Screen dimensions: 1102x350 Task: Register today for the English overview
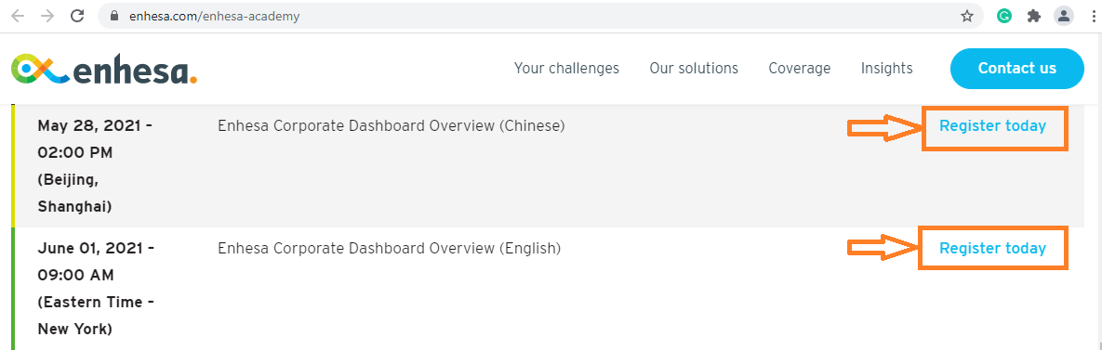click(x=992, y=248)
